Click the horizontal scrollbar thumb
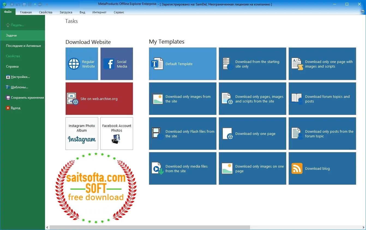The image size is (366, 230). tap(150, 227)
